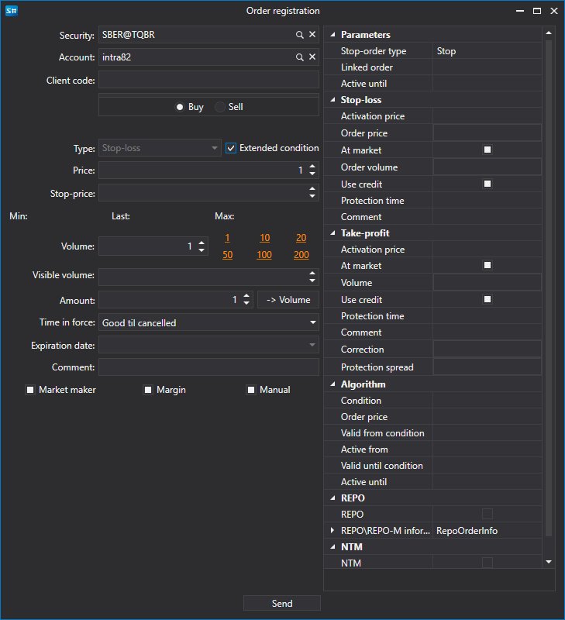Click Take-profit Volume value field
565x620 pixels.
click(487, 283)
